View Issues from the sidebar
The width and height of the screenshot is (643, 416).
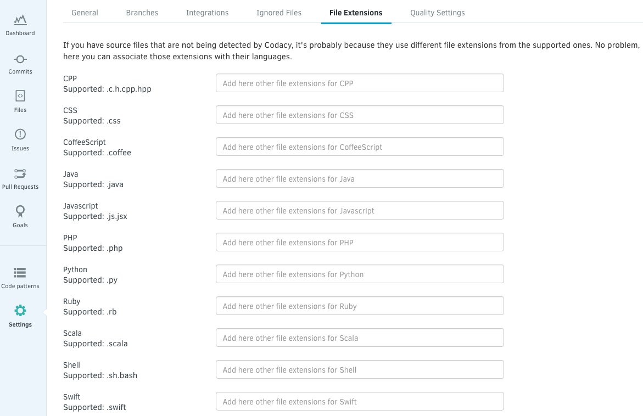pos(20,135)
